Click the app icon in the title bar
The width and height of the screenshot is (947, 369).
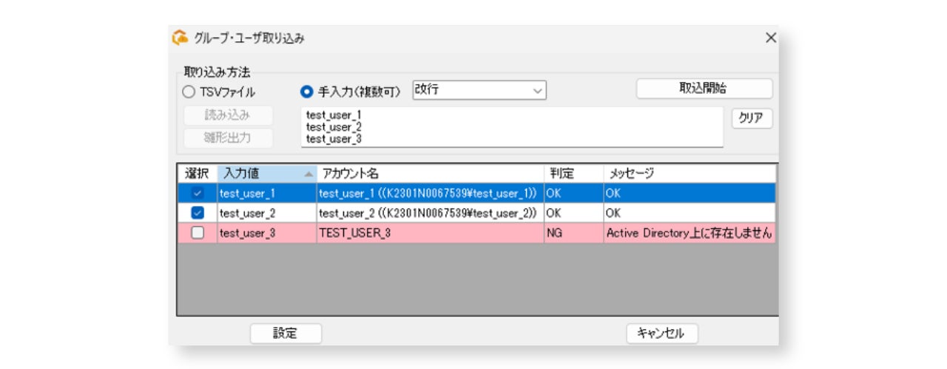(180, 38)
